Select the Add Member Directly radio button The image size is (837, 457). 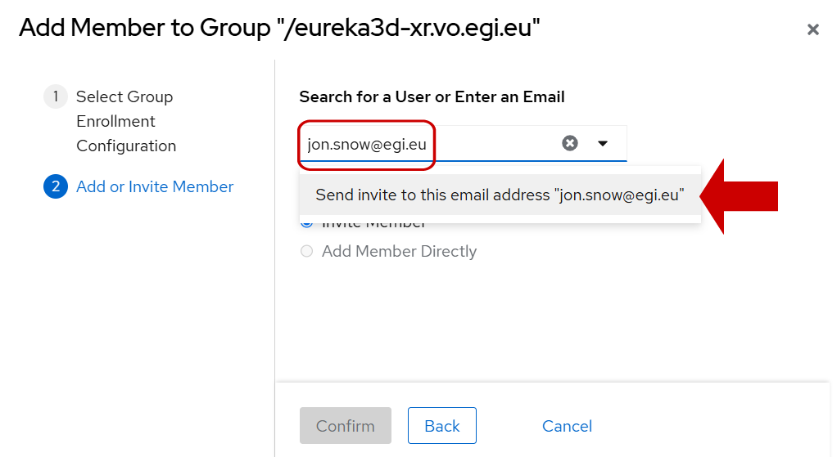tap(306, 251)
